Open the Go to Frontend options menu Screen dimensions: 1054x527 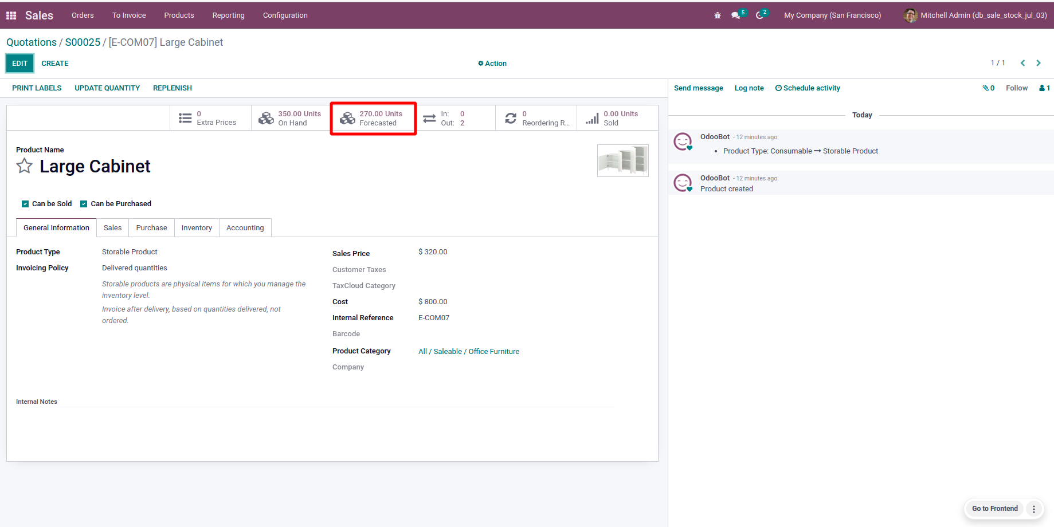click(1034, 509)
